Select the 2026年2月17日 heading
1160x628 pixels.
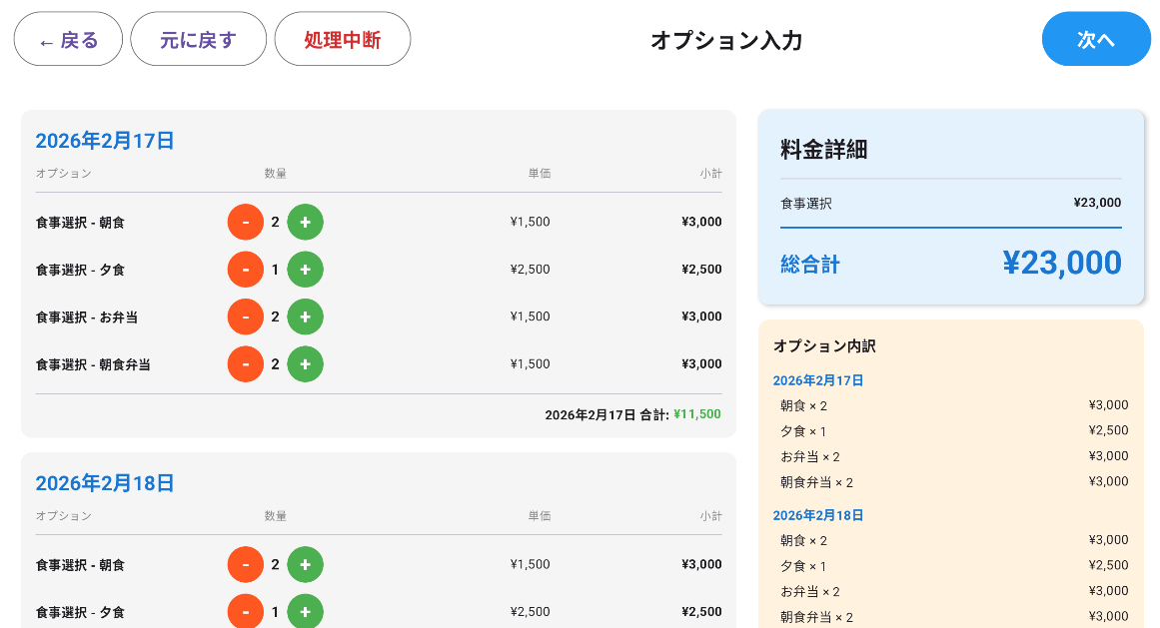tap(104, 141)
